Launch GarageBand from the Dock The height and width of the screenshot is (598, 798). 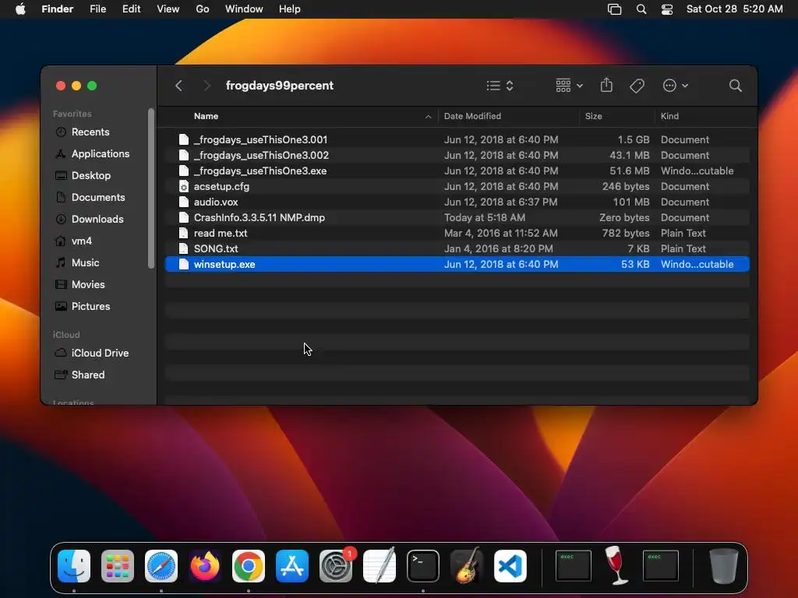(x=467, y=566)
